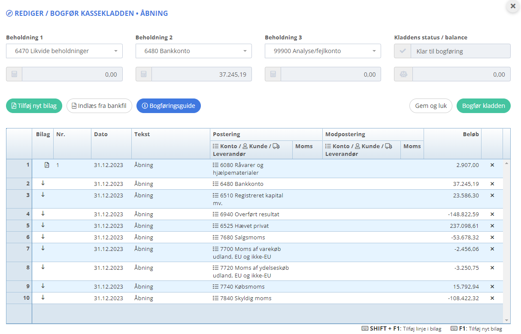Click calculator icon under Beholdning 2
Screen dimensions: 521x334
pos(144,74)
